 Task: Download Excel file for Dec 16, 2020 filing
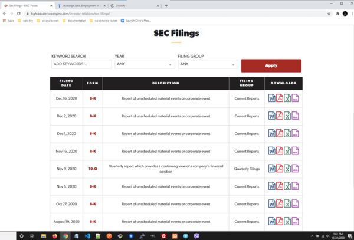pyautogui.click(x=287, y=98)
